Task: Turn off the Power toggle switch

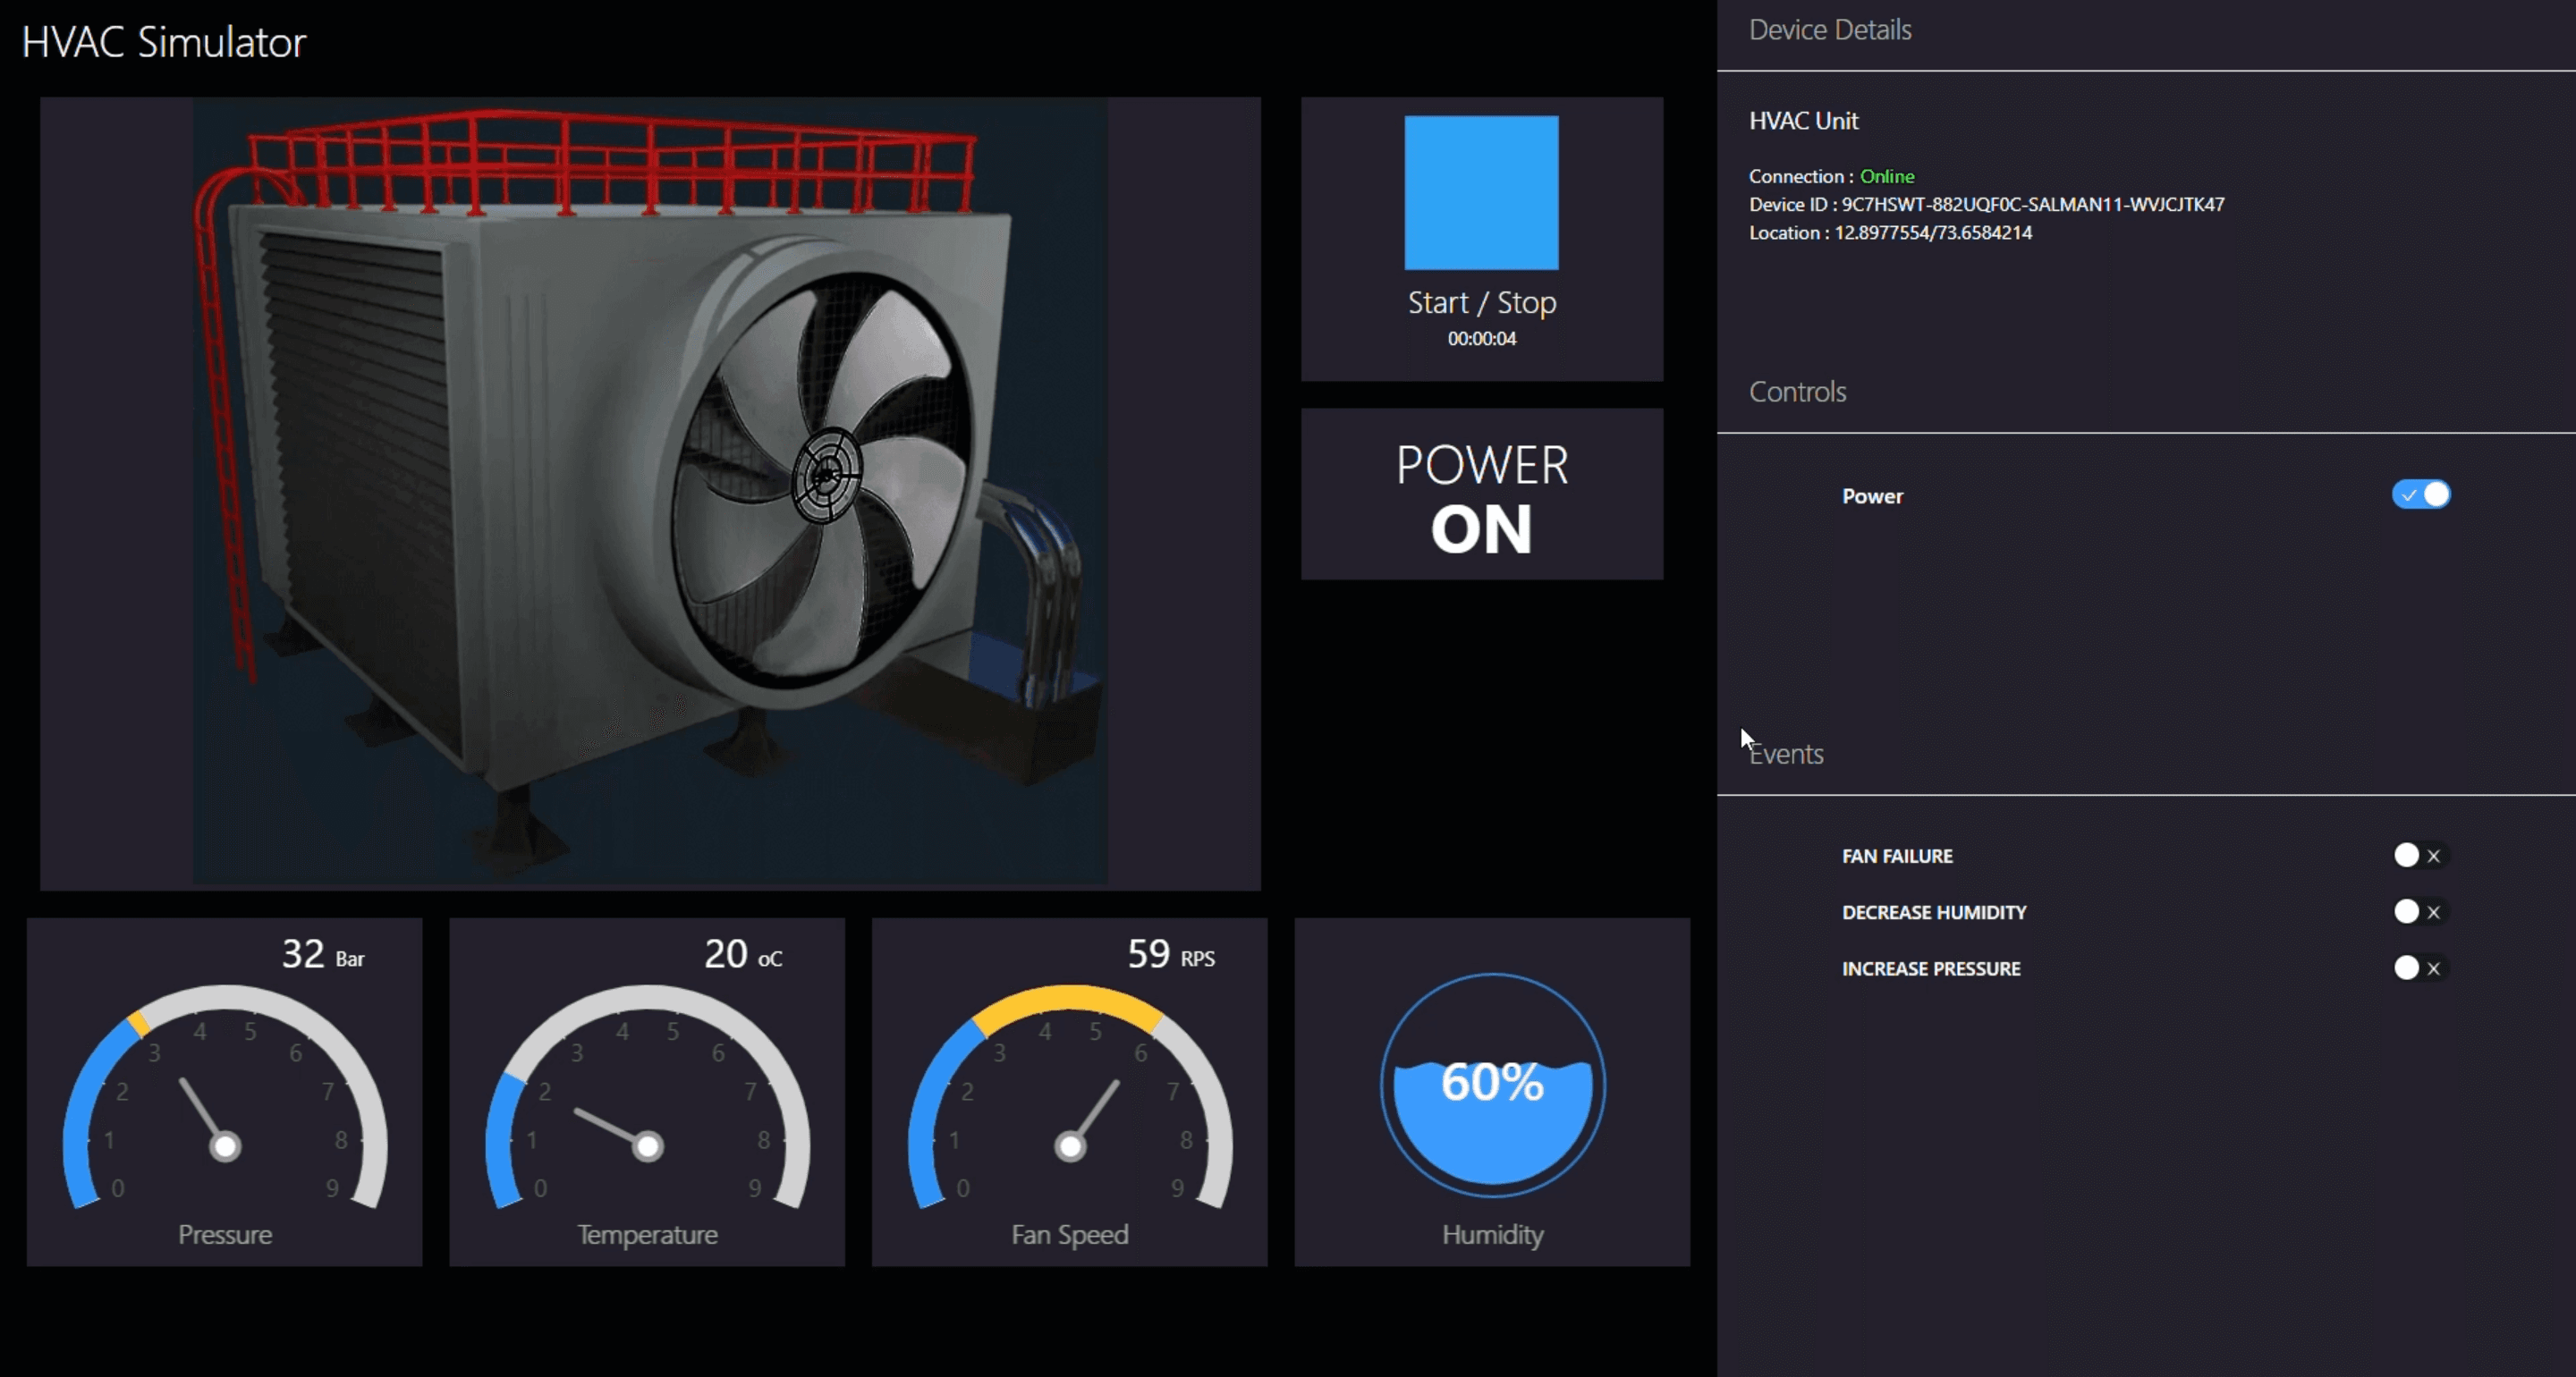Action: 2420,495
